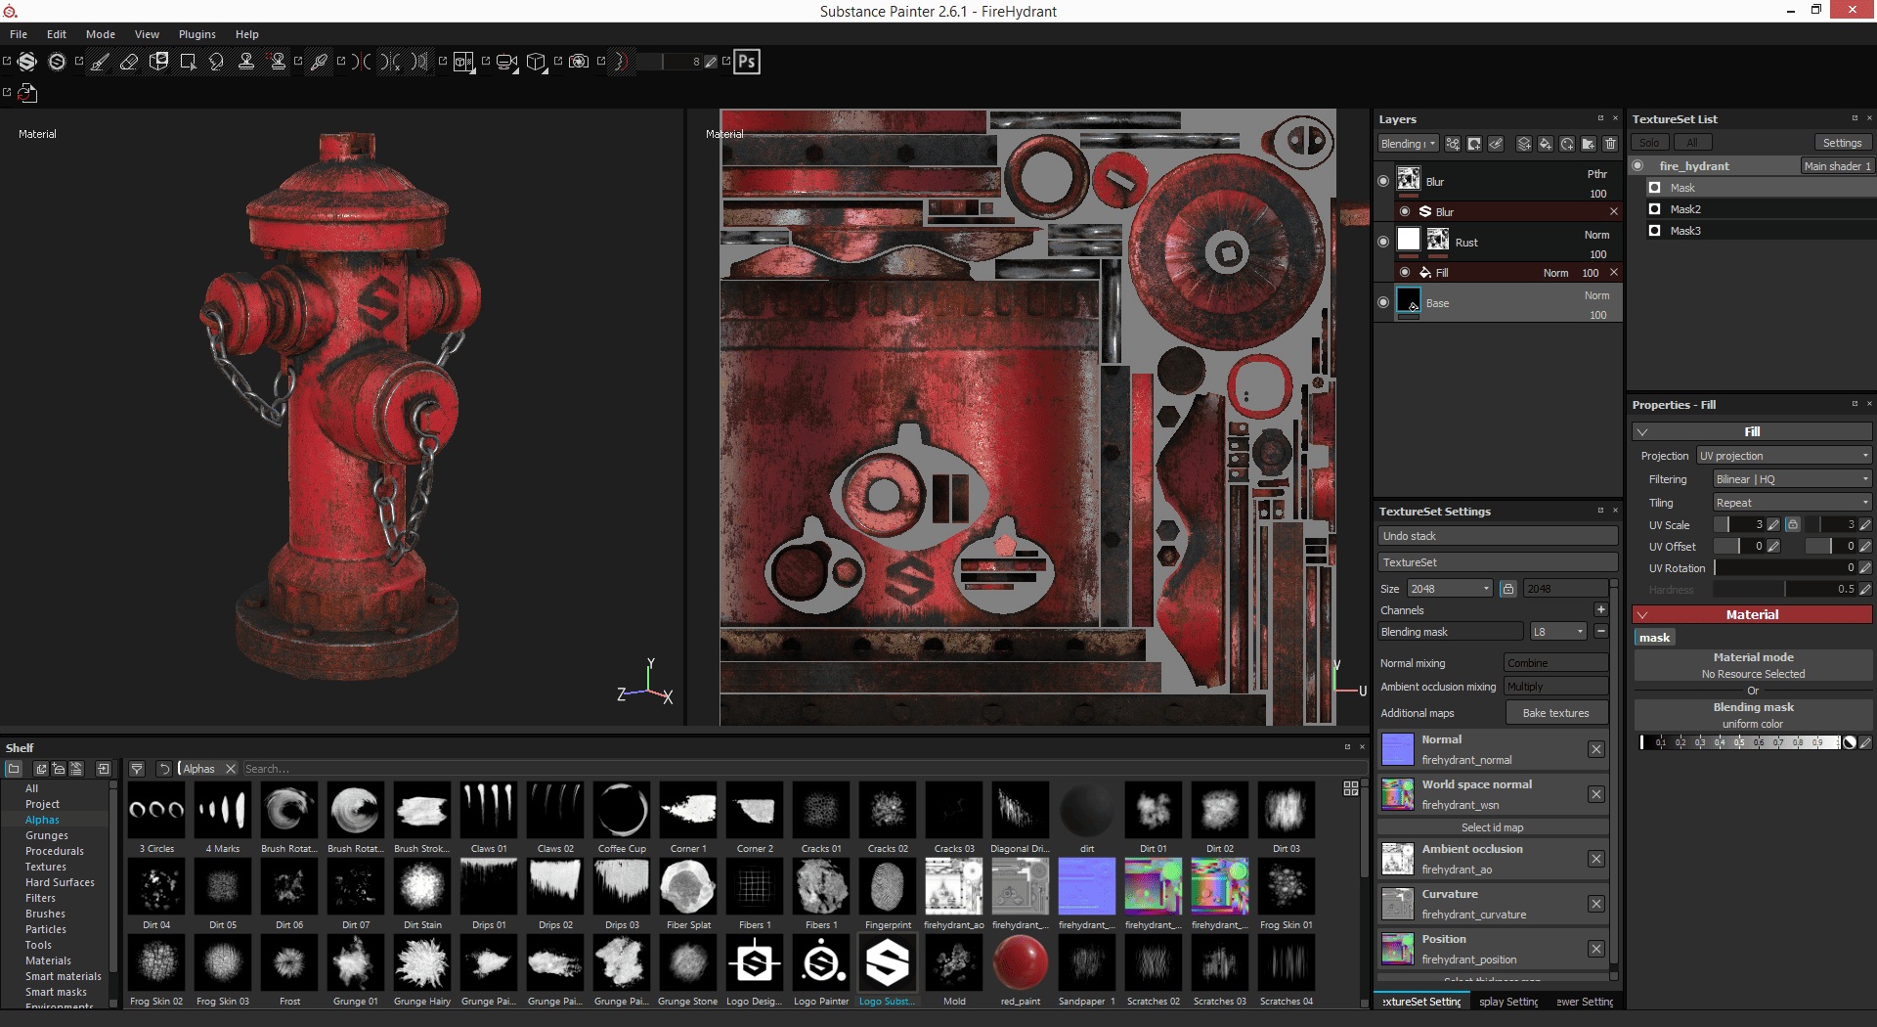Switch to the Display Settings tab

point(1508,1002)
